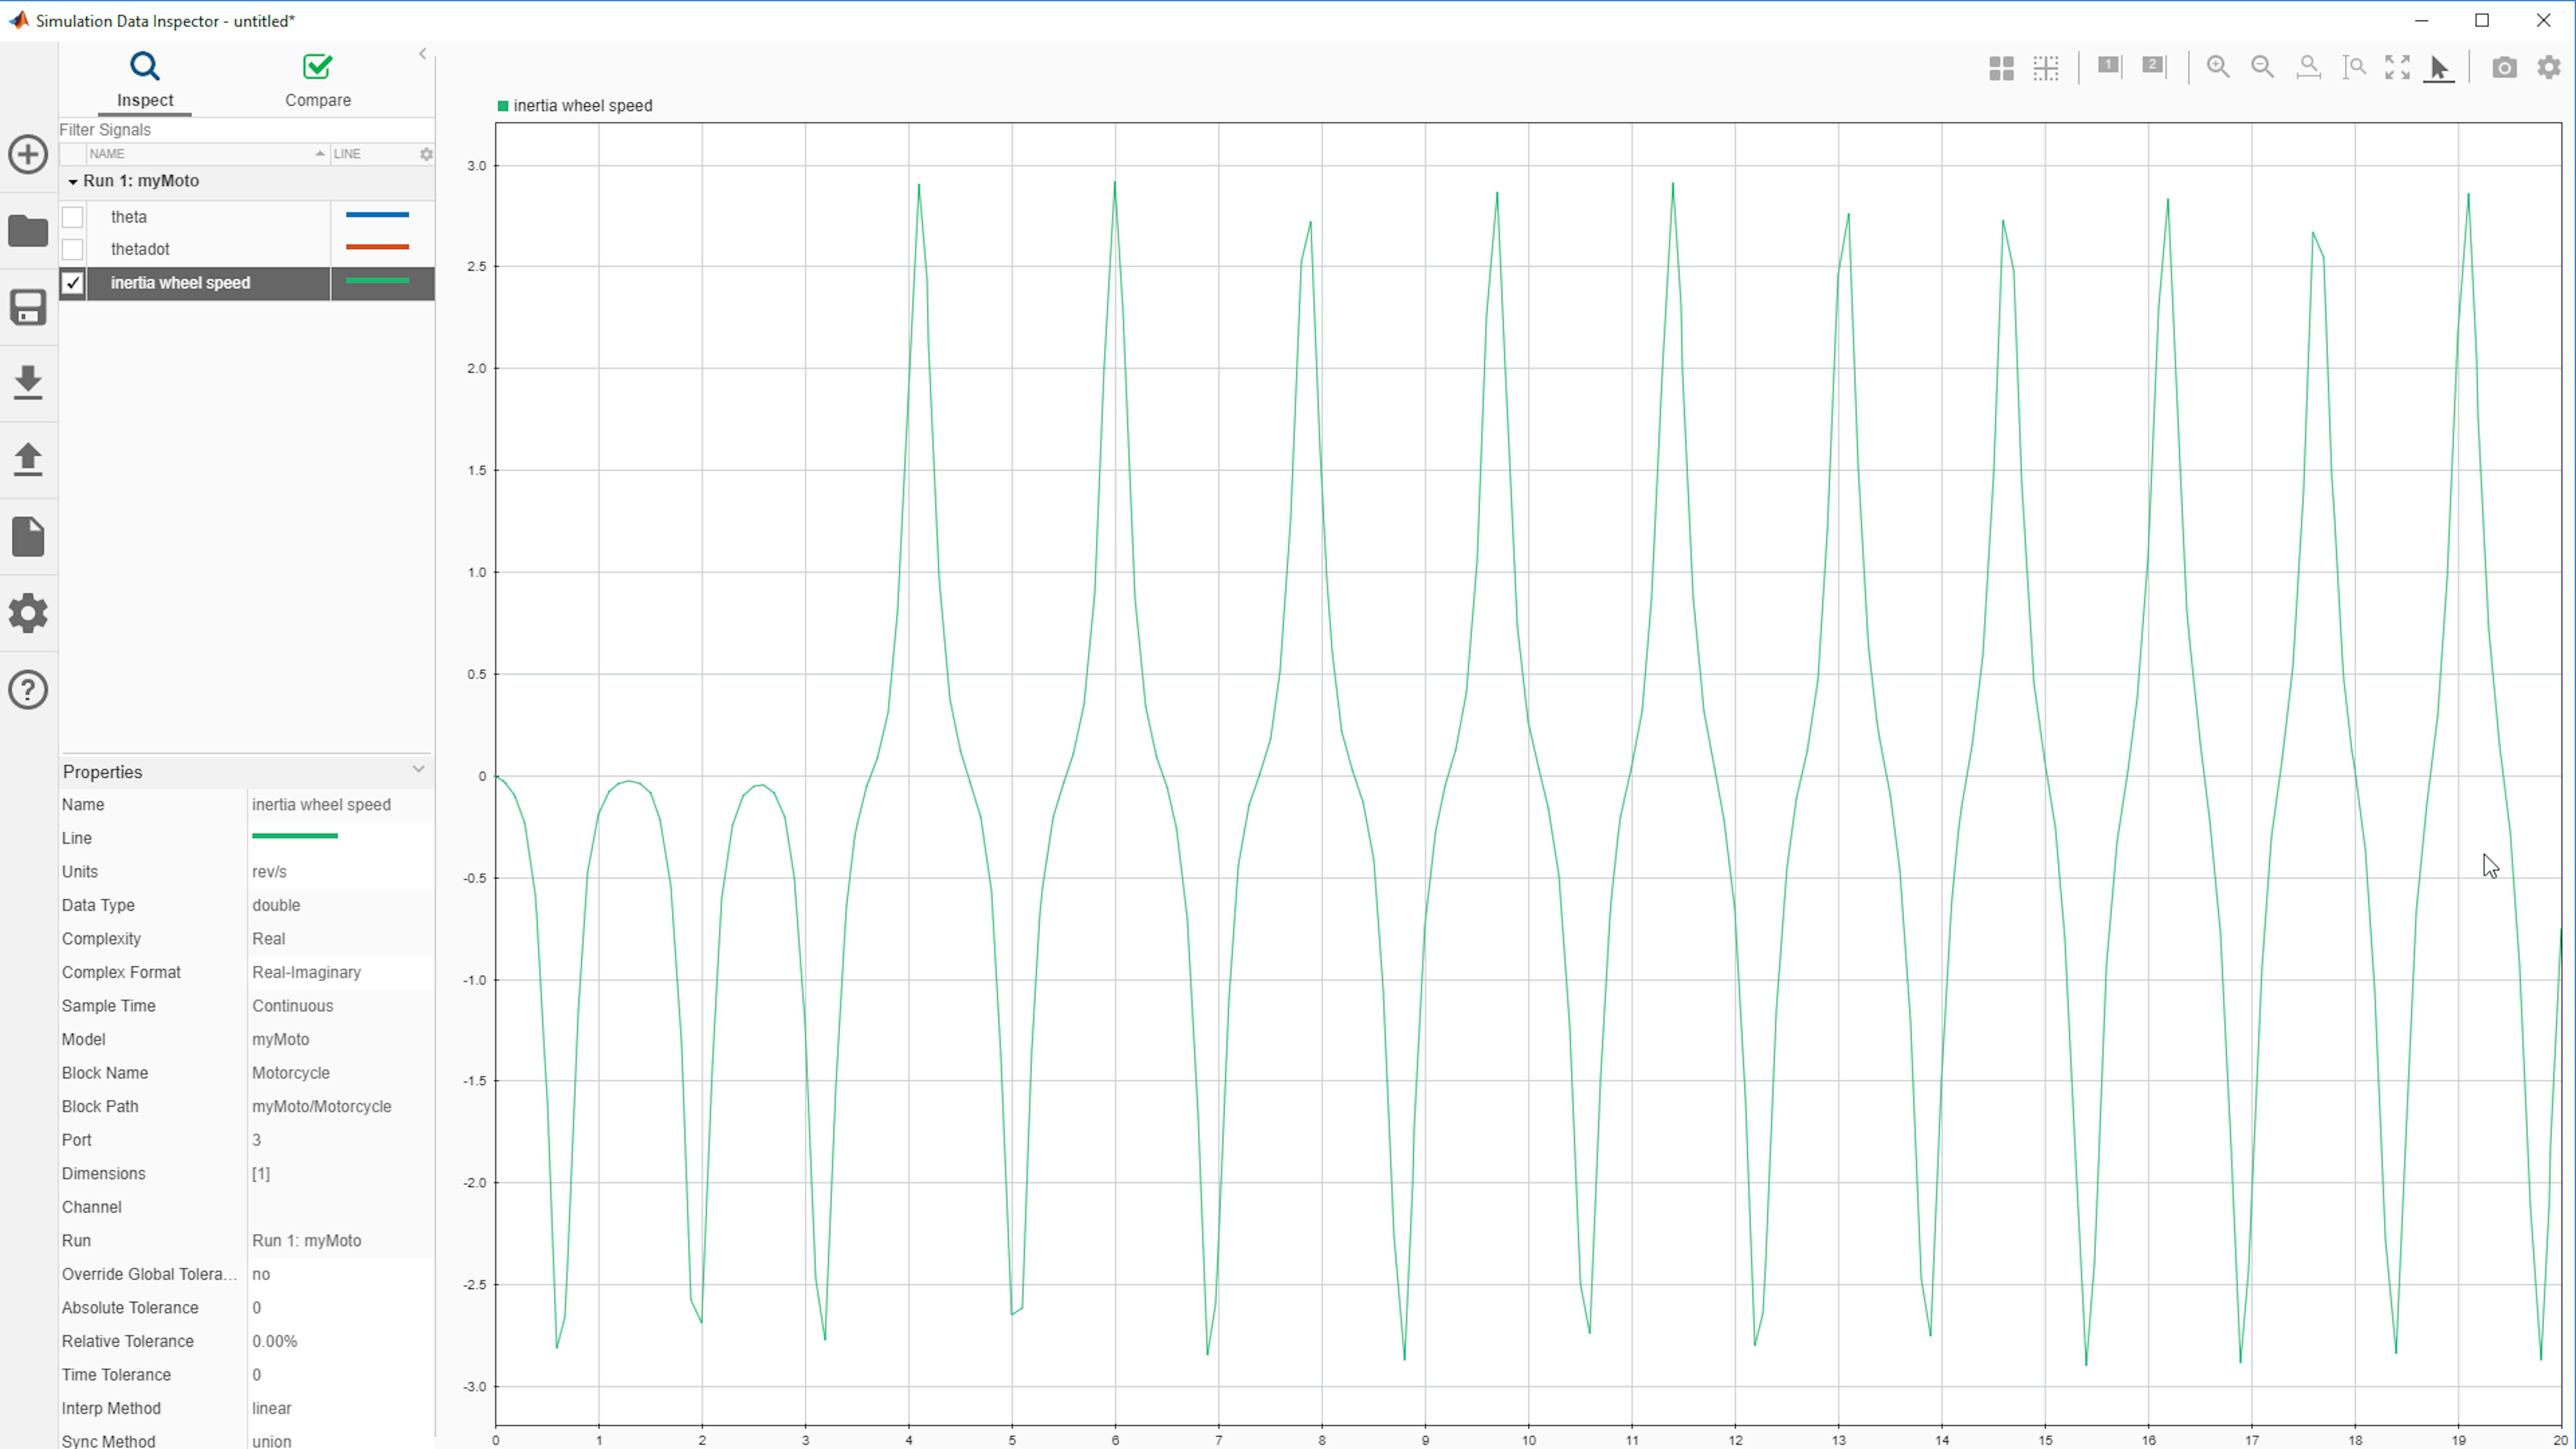Save the session with the disk icon
Screen dimensions: 2576x1449
point(28,307)
